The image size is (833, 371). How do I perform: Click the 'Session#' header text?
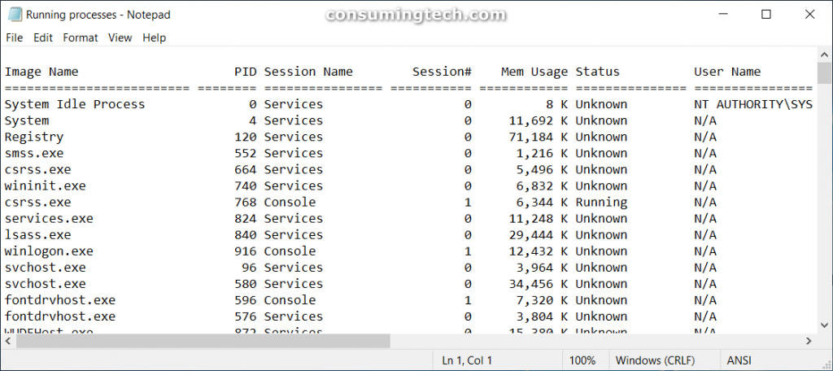(442, 72)
